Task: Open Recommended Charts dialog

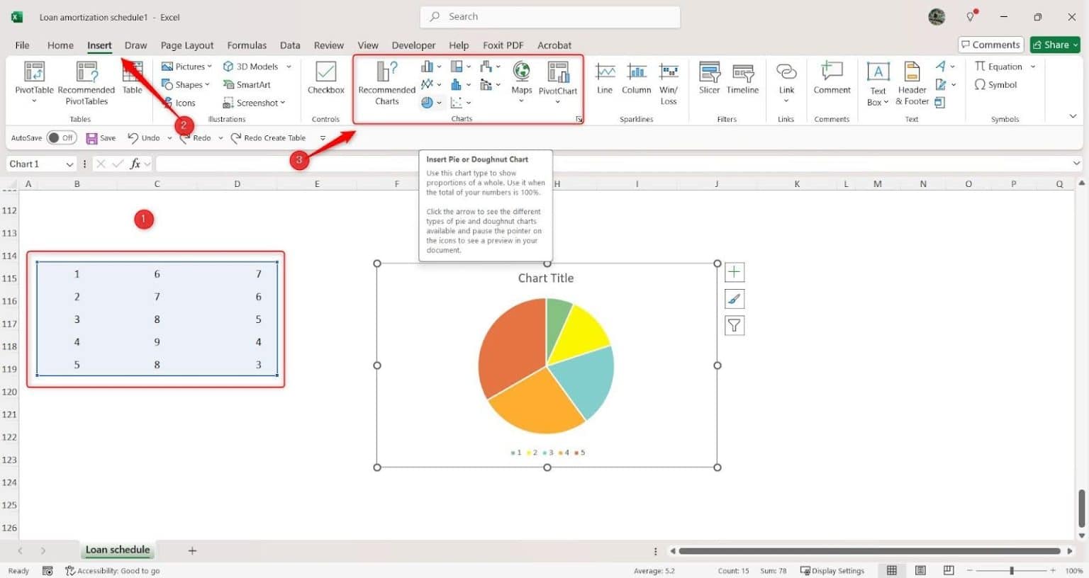Action: pos(386,81)
